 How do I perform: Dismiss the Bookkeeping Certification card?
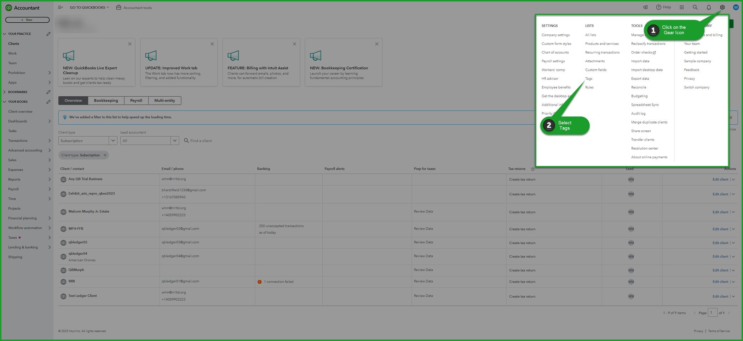(377, 44)
